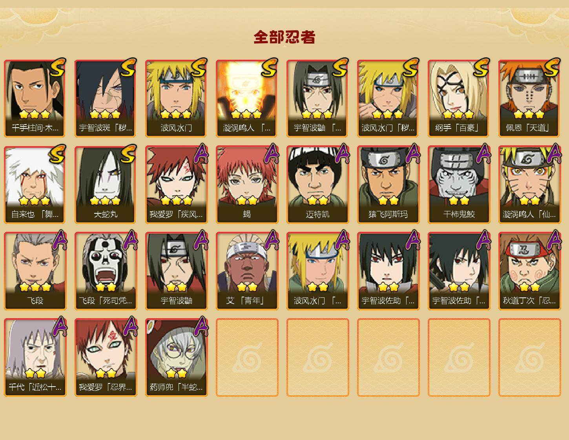Image resolution: width=569 pixels, height=440 pixels.
Task: Click the last empty ninja slot
Action: point(530,357)
